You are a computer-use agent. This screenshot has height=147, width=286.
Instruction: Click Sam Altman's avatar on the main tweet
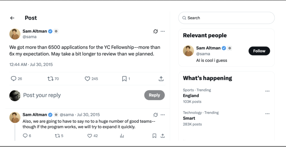(x=15, y=34)
